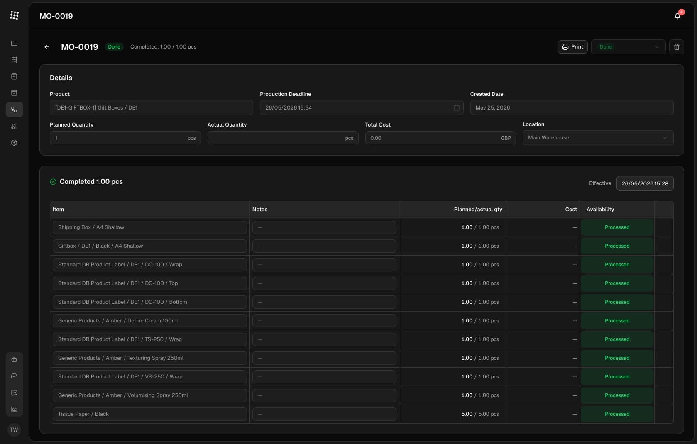Image resolution: width=697 pixels, height=444 pixels.
Task: Click the Print button
Action: point(572,47)
